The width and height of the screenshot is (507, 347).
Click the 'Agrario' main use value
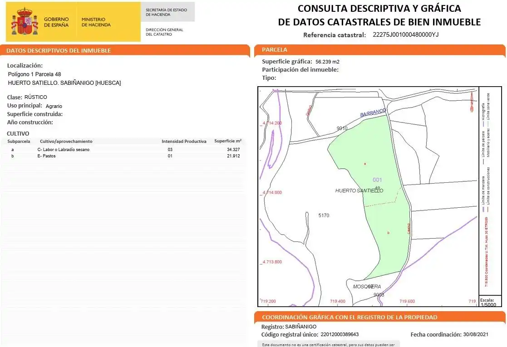[x=54, y=106]
